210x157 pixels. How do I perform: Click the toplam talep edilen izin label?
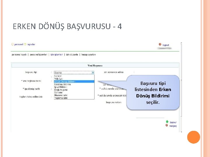coord(31,97)
